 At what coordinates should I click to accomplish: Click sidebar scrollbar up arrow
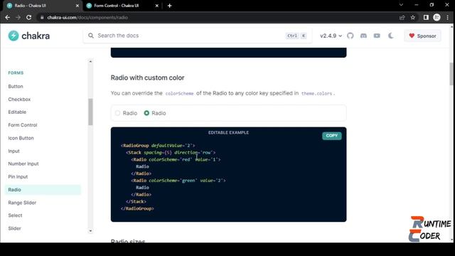[90, 62]
